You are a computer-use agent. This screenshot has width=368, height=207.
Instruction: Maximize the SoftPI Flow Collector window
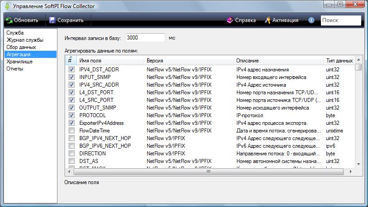click(x=340, y=4)
